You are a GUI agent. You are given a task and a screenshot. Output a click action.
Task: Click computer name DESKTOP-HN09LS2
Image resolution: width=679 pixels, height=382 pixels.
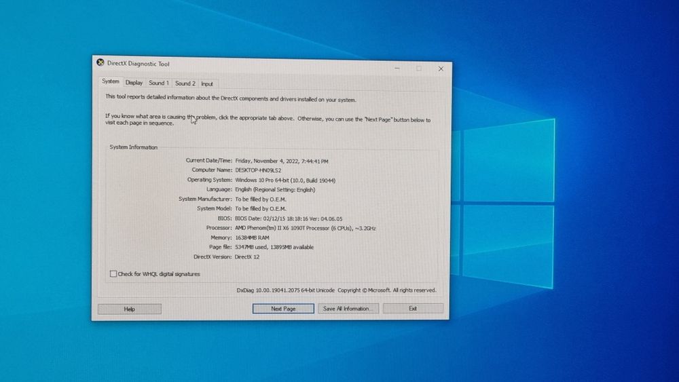click(258, 170)
